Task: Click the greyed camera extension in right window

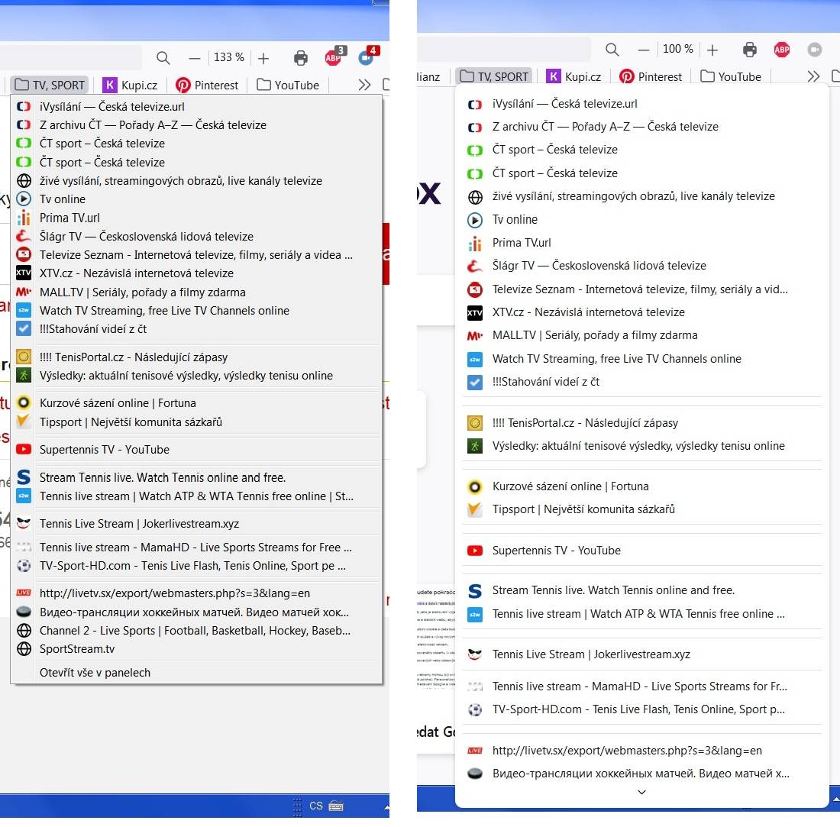Action: [814, 50]
